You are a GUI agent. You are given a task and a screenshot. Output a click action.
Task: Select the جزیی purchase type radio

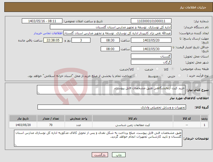tap(179, 75)
